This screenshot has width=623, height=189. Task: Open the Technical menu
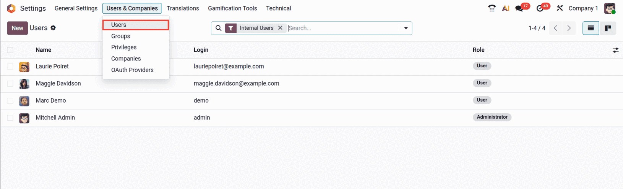click(278, 8)
